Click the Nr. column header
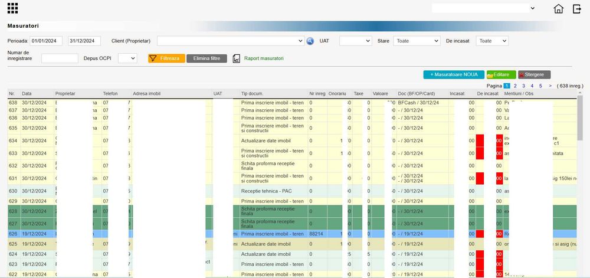Viewport: 590px width, 278px height. pos(14,93)
